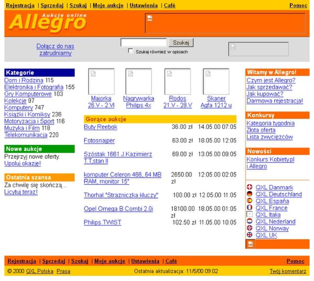314x281 pixels.
Task: Open the Motoryzacja i Sport category
Action: 29,121
